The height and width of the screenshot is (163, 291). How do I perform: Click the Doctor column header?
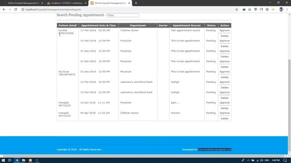163,25
